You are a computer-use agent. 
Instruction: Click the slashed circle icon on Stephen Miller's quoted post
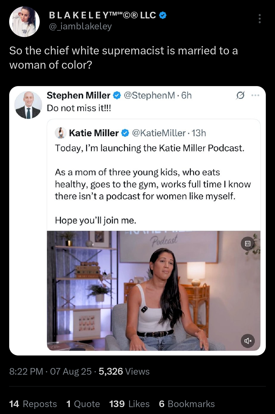[x=240, y=95]
